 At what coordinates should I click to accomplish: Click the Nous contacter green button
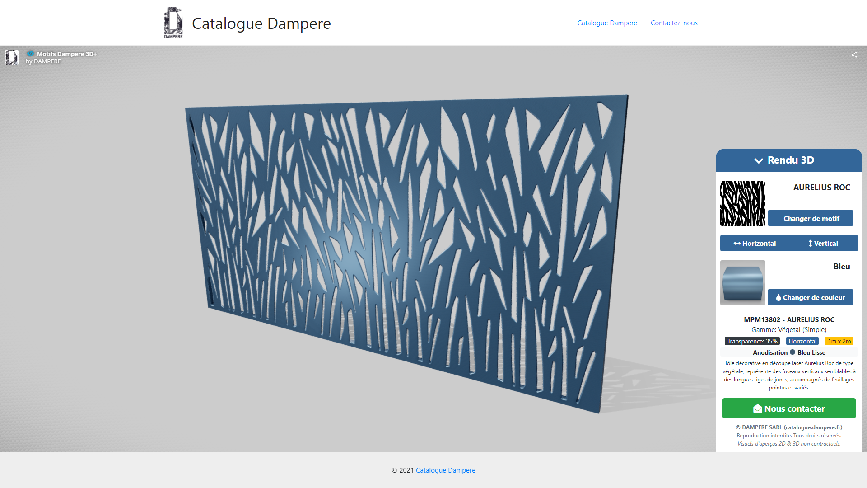pyautogui.click(x=788, y=408)
